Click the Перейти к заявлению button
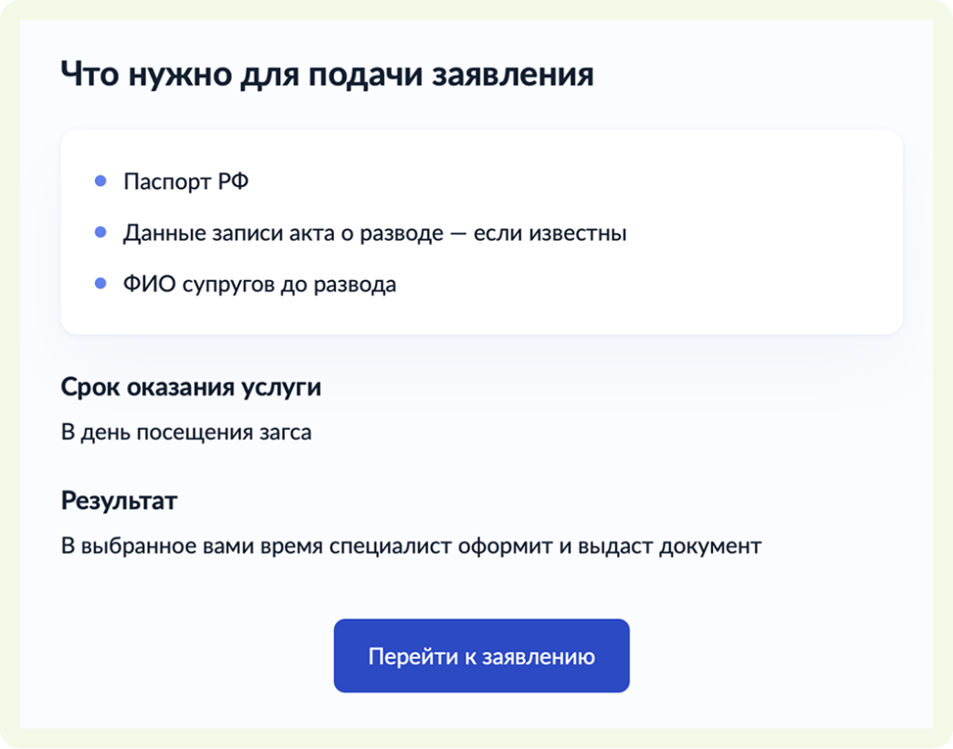This screenshot has width=953, height=749. pos(481,656)
